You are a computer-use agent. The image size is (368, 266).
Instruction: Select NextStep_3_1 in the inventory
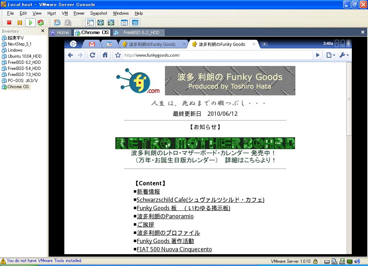click(x=19, y=44)
